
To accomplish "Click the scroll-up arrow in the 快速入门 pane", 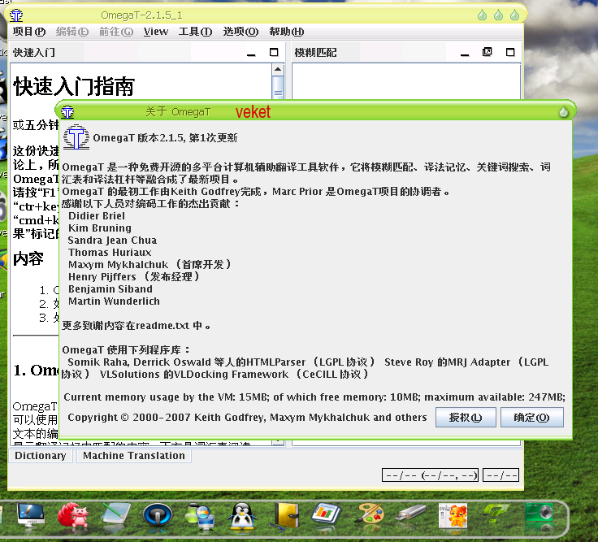I will tap(278, 69).
